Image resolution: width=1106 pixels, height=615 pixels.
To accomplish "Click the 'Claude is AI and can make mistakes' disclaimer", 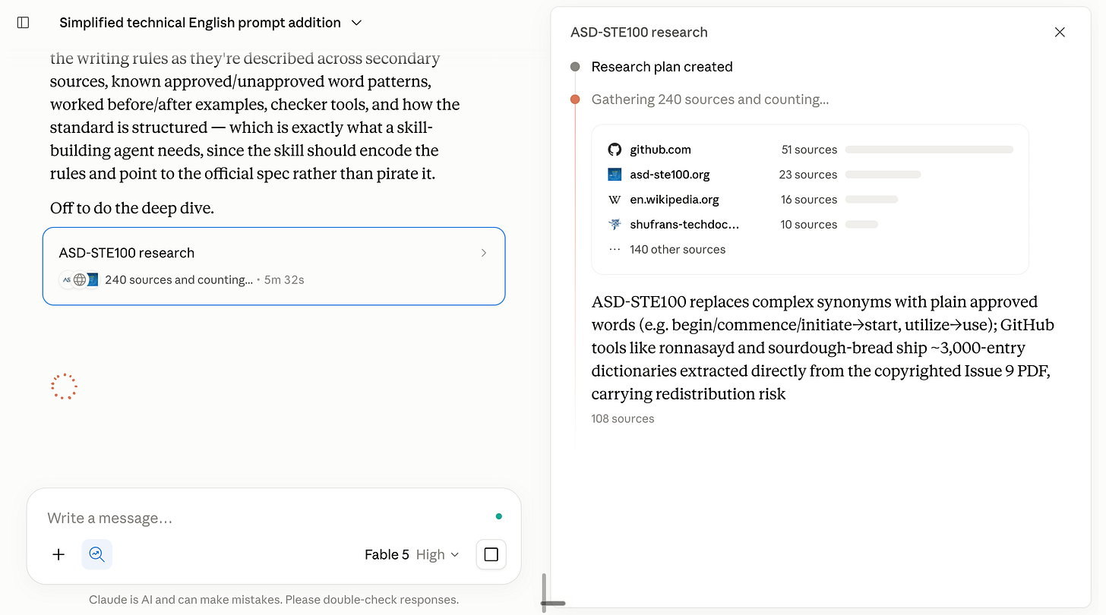I will tap(273, 600).
